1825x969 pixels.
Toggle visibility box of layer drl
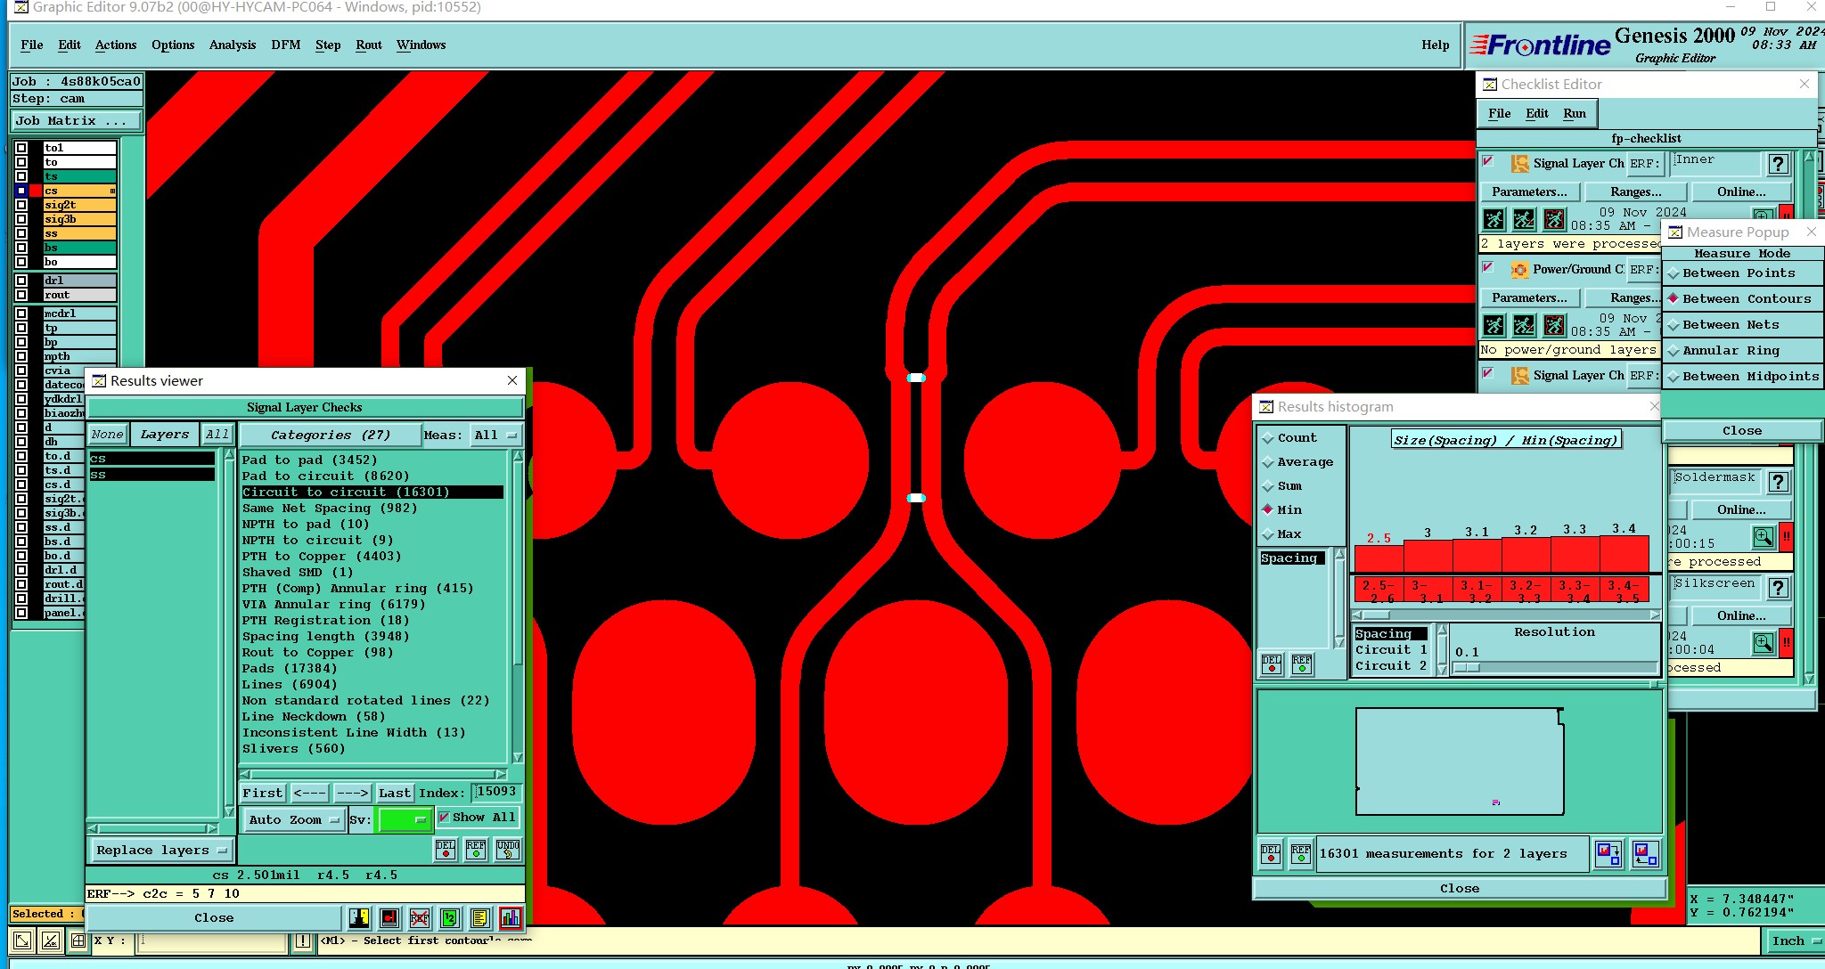[21, 281]
